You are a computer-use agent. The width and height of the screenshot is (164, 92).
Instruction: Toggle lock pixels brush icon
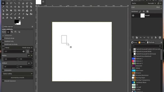140,11
